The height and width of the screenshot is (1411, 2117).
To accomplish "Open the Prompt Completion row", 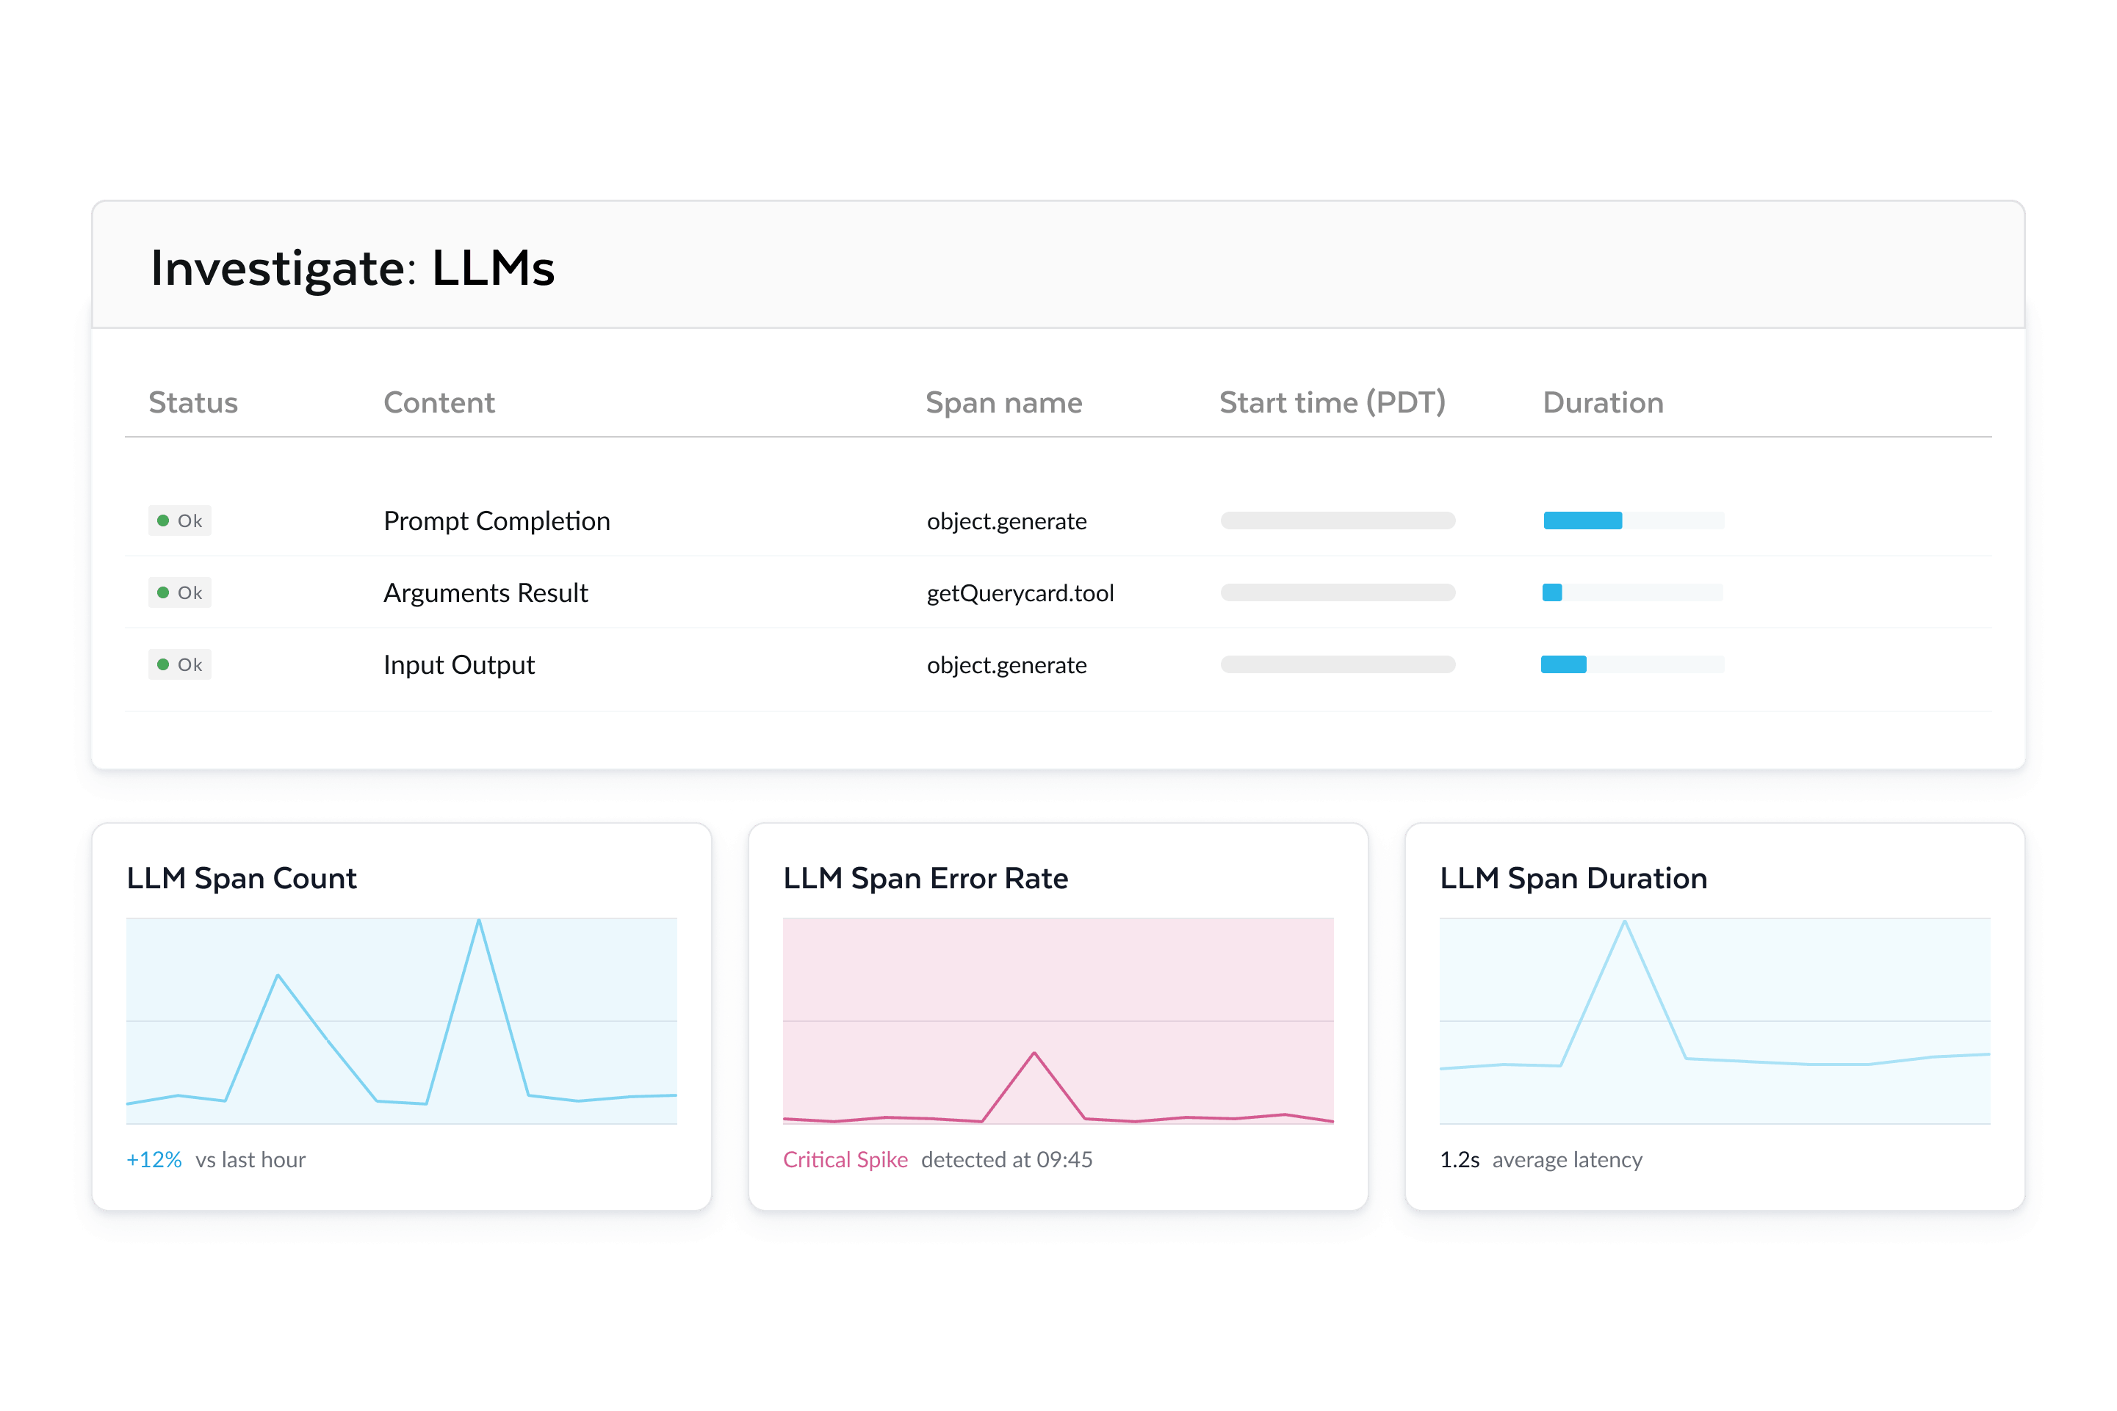I will (x=1058, y=520).
